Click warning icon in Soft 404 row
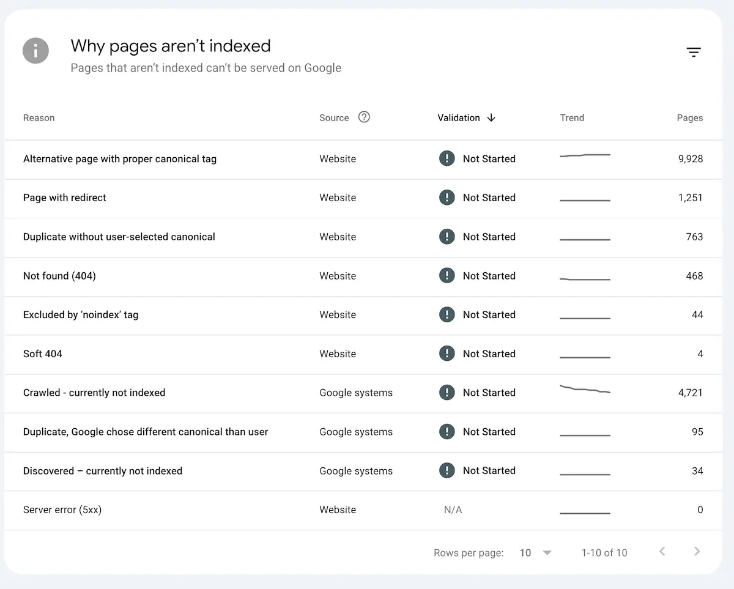734x589 pixels. [447, 354]
